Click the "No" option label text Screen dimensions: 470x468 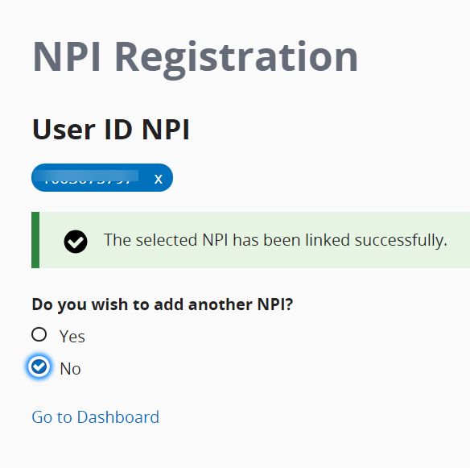[71, 369]
